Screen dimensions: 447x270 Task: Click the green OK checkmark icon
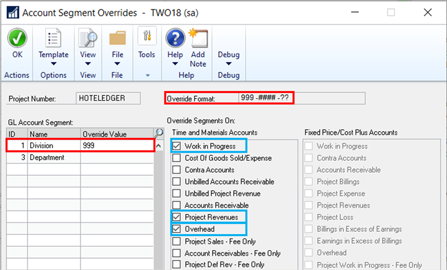tap(17, 38)
